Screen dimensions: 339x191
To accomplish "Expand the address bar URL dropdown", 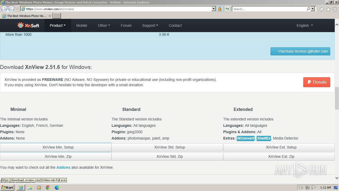I will point(214,9).
